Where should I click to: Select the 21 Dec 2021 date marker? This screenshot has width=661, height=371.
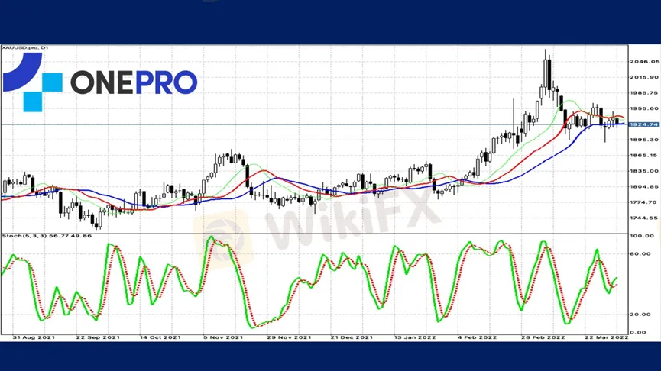[351, 337]
